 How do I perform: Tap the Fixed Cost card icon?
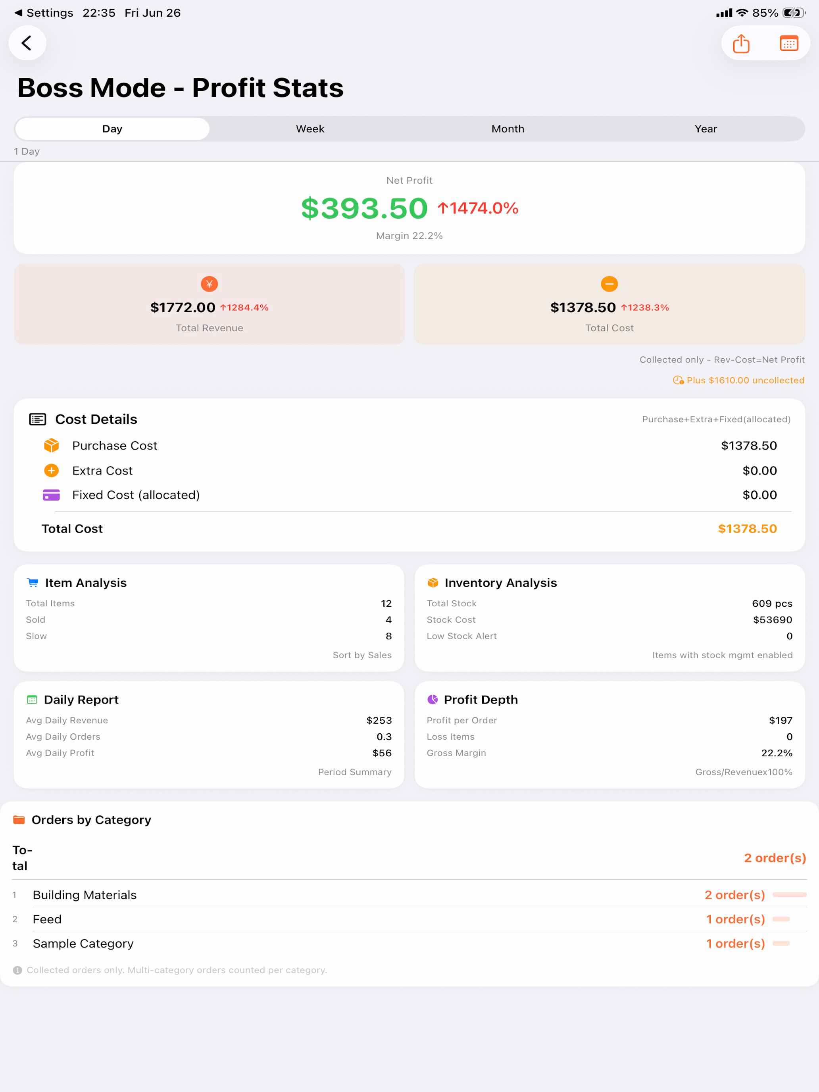(51, 495)
